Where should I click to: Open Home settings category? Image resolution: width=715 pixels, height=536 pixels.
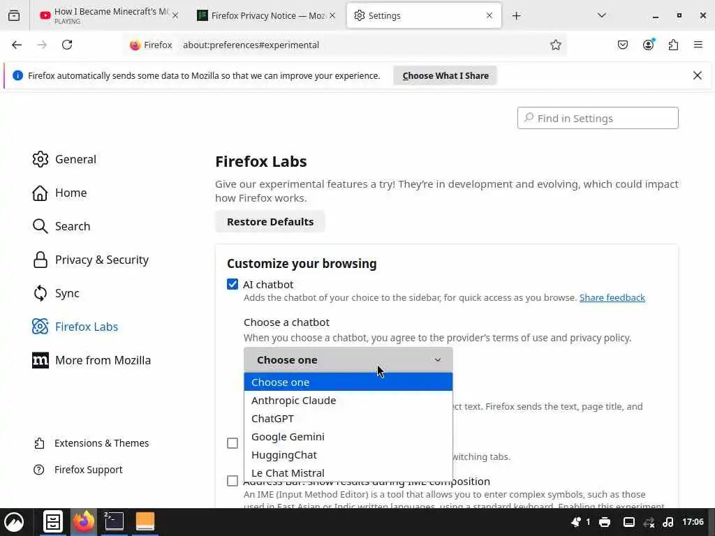pyautogui.click(x=60, y=193)
